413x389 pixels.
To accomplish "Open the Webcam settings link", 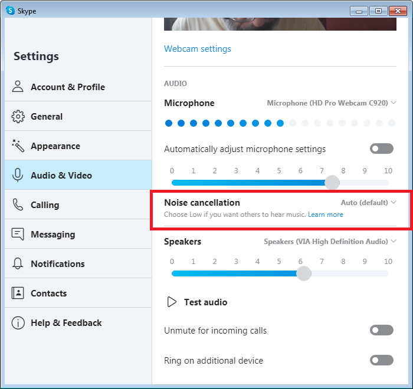I will click(x=198, y=49).
